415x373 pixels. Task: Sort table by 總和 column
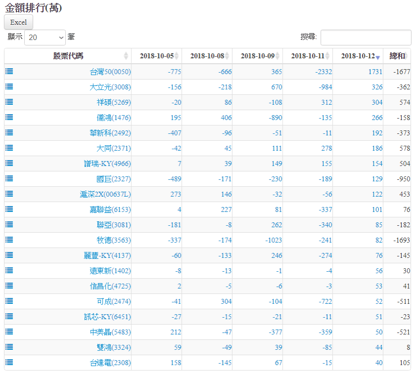pos(397,56)
